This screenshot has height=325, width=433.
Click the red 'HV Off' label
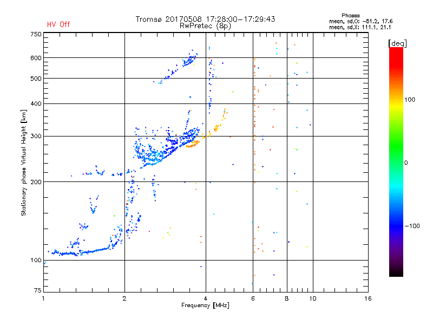pyautogui.click(x=58, y=24)
